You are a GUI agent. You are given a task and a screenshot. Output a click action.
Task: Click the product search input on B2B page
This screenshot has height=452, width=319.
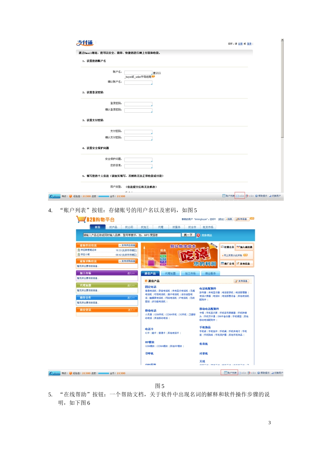point(132,235)
